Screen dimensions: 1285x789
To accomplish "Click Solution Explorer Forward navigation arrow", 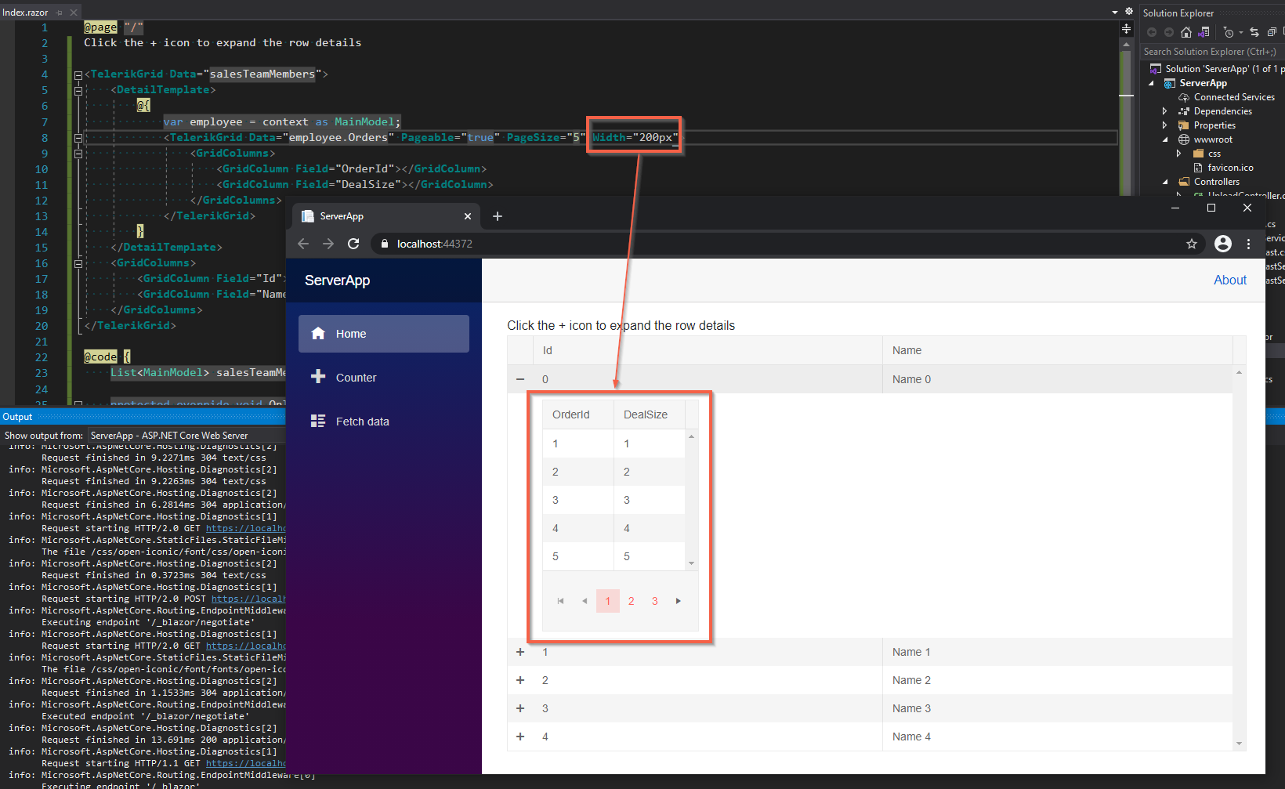I will coord(1169,32).
